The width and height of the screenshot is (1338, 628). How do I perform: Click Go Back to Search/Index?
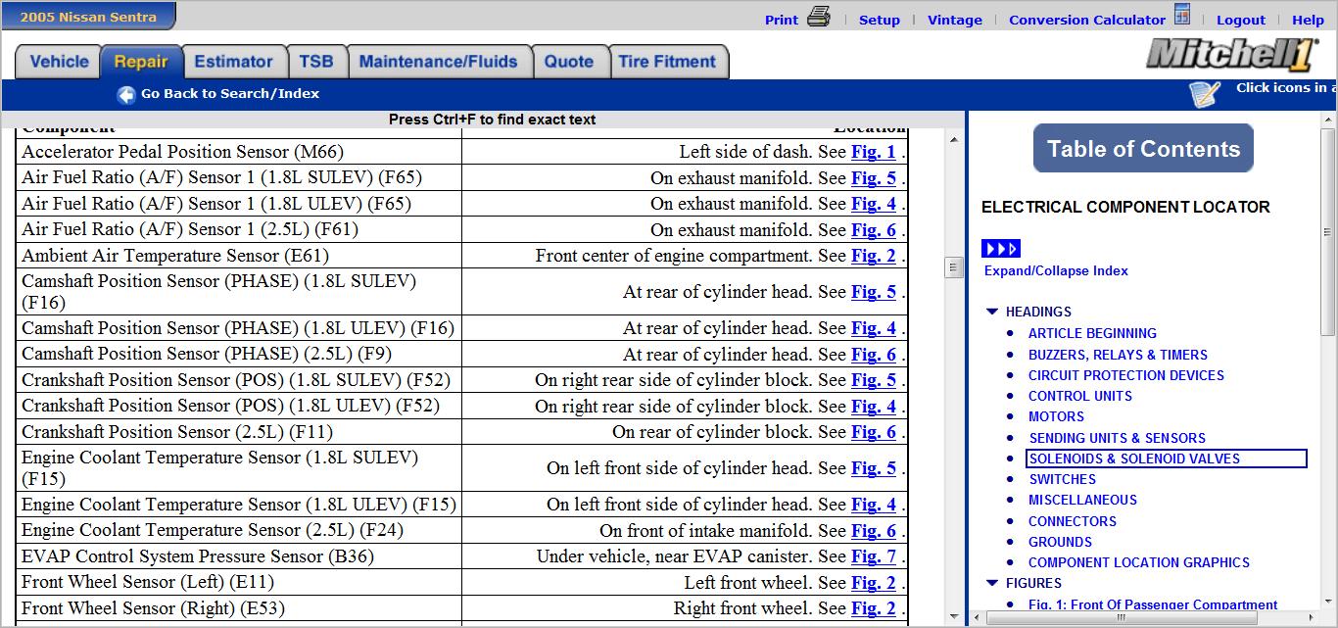coord(230,94)
